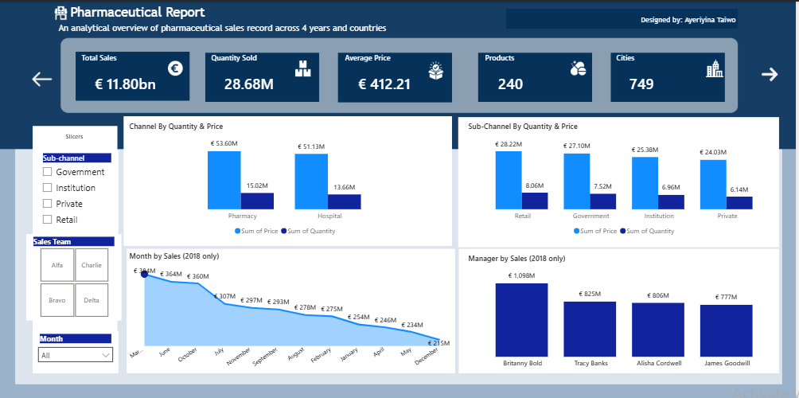Click the Pharmaceutical Report title

(x=138, y=12)
